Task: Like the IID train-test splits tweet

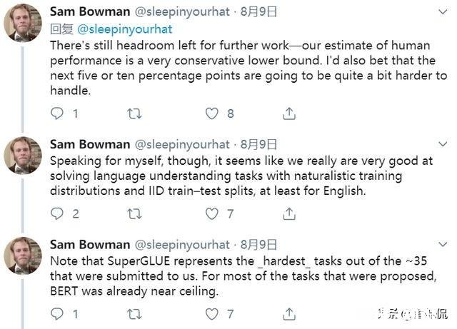Action: (211, 213)
